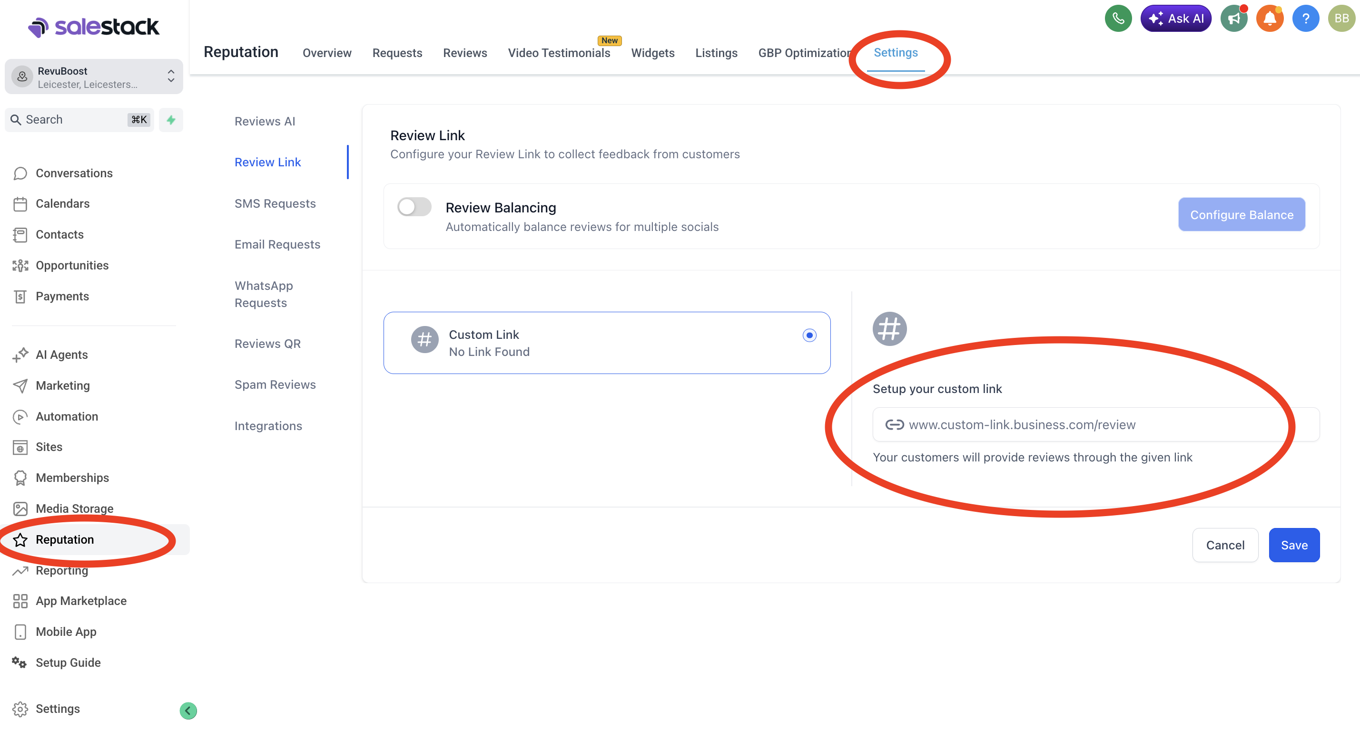
Task: Open Marketing in the sidebar
Action: click(62, 385)
